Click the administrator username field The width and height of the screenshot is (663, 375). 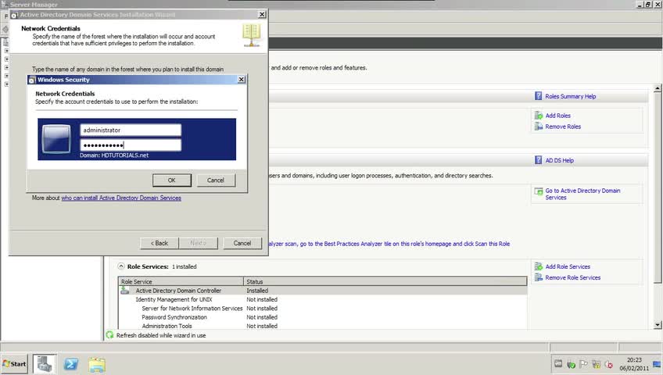click(x=131, y=130)
